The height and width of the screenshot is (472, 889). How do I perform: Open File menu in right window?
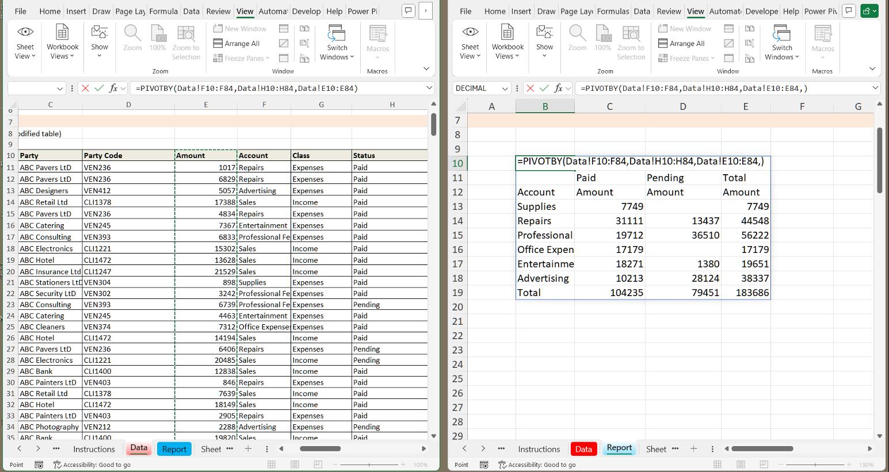466,11
